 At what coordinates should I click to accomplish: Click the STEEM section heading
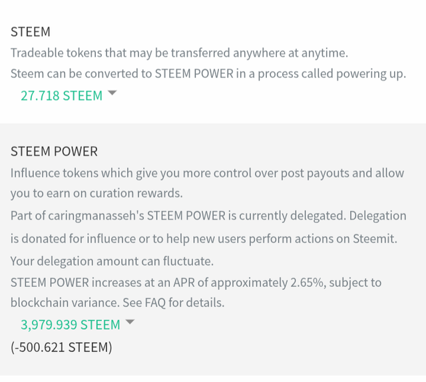[x=31, y=31]
